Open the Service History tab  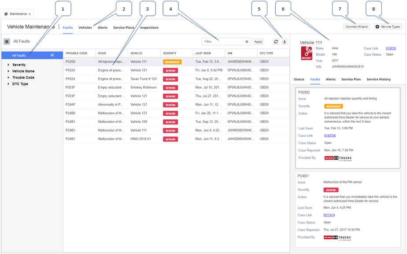point(378,79)
